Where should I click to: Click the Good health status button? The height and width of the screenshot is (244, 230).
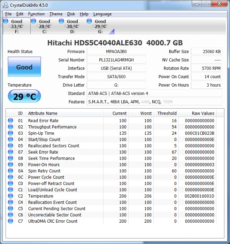point(24,67)
